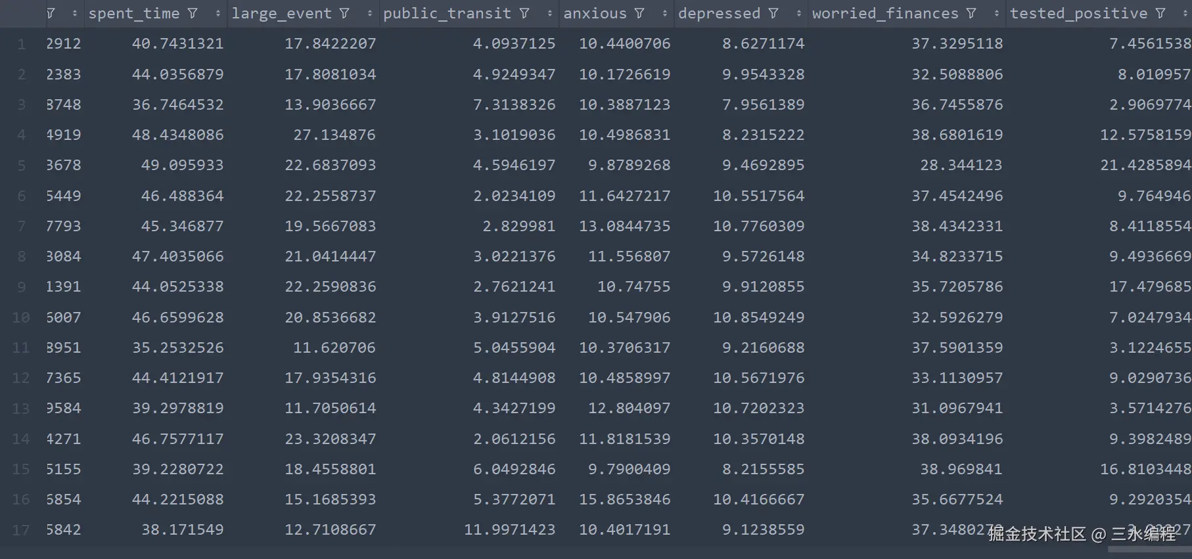Image resolution: width=1192 pixels, height=559 pixels.
Task: Click cell value 10.5671976
Action: [x=758, y=378]
